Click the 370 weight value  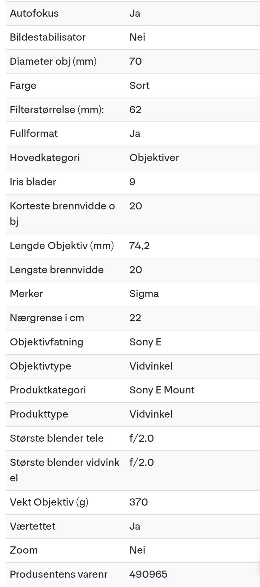(139, 502)
